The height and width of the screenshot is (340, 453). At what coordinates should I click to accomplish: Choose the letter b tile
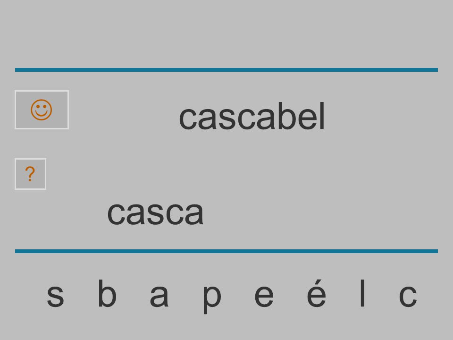tap(107, 293)
